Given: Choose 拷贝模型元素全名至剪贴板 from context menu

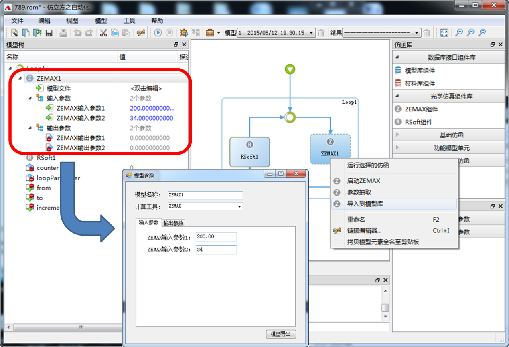Looking at the screenshot, I should [394, 242].
